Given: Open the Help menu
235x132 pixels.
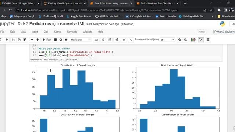Looking at the screenshot, I should click(100, 32).
